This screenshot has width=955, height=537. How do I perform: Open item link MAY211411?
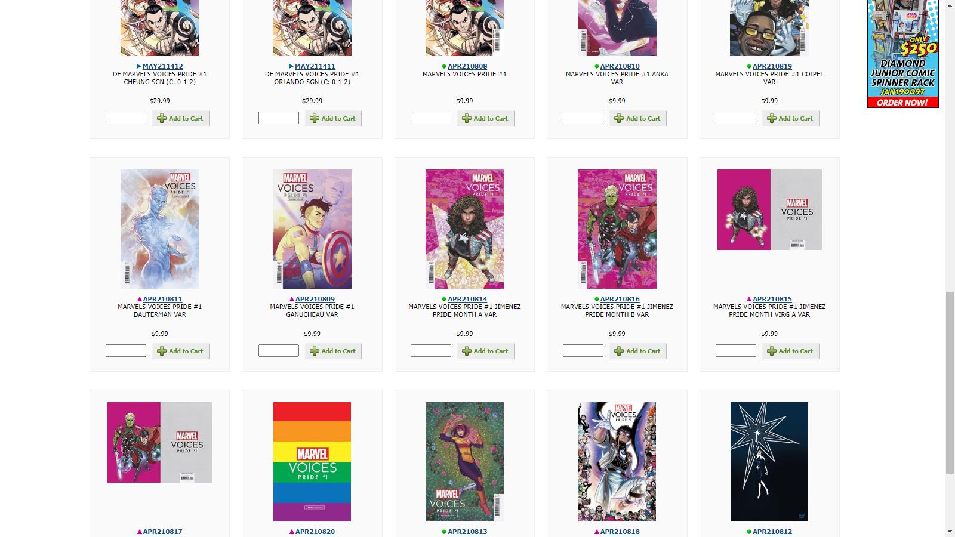point(315,66)
